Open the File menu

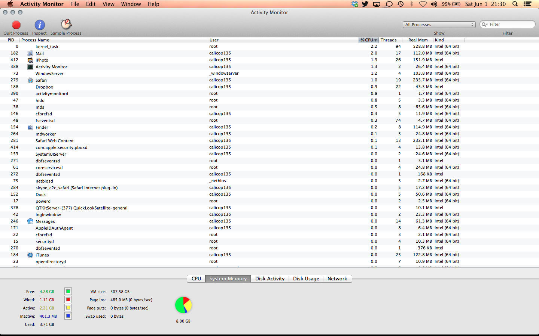pyautogui.click(x=74, y=4)
